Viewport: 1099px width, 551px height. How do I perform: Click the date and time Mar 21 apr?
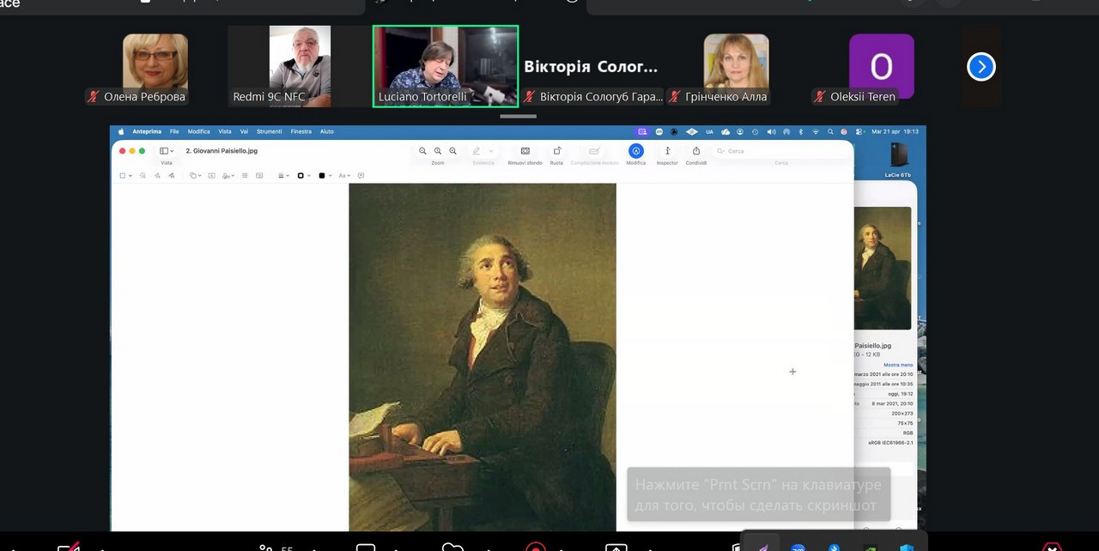pos(896,131)
